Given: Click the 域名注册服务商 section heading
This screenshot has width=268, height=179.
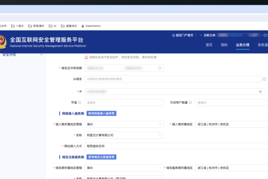Looking at the screenshot, I should (x=73, y=157).
